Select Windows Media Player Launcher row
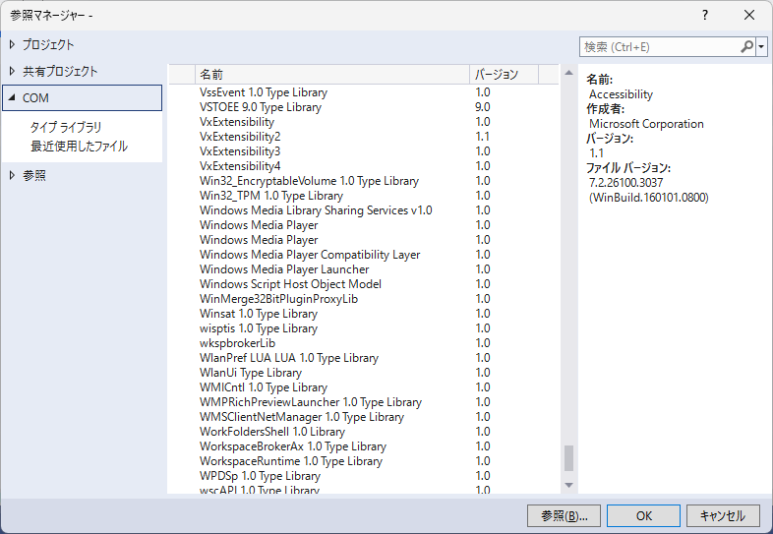Screen dimensions: 773x534 364,269
